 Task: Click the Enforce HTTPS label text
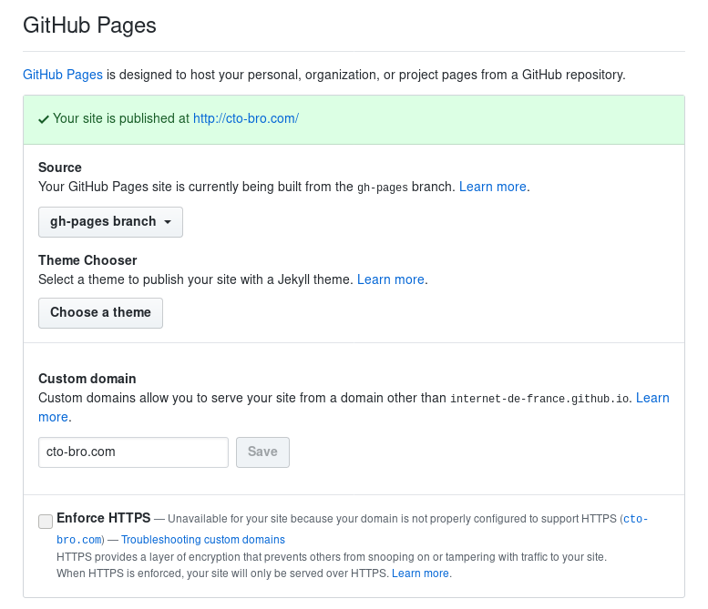(103, 518)
